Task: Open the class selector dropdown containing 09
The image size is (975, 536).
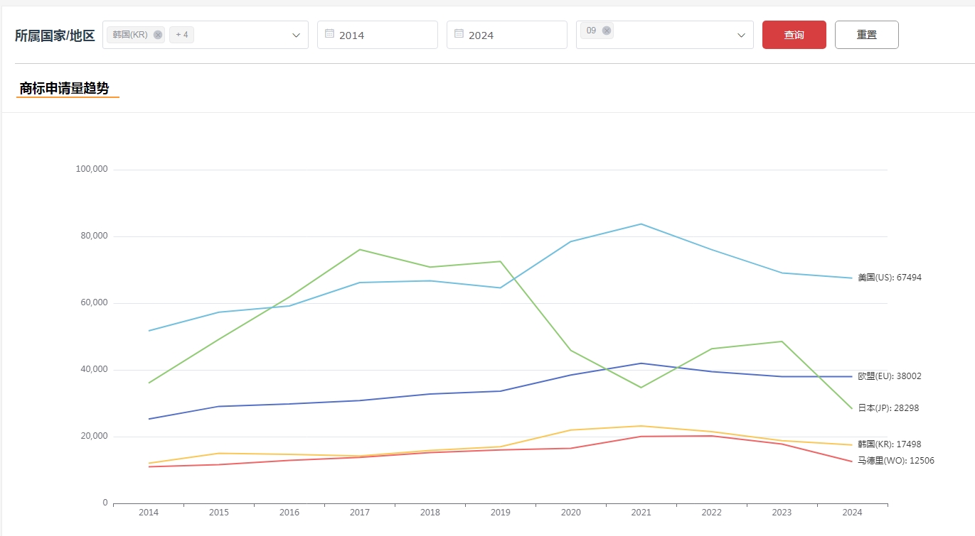Action: coord(740,35)
